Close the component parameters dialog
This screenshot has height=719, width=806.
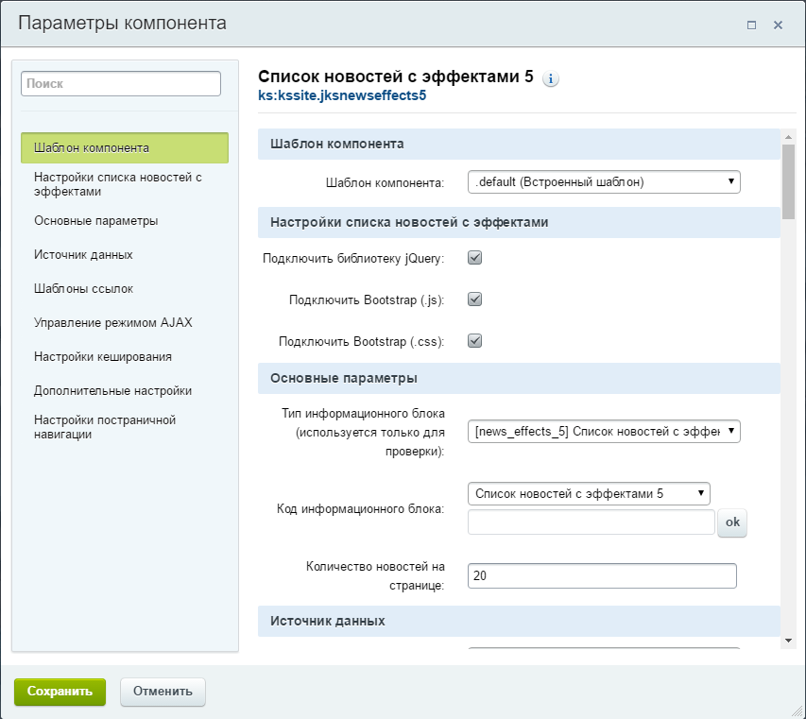coord(778,25)
